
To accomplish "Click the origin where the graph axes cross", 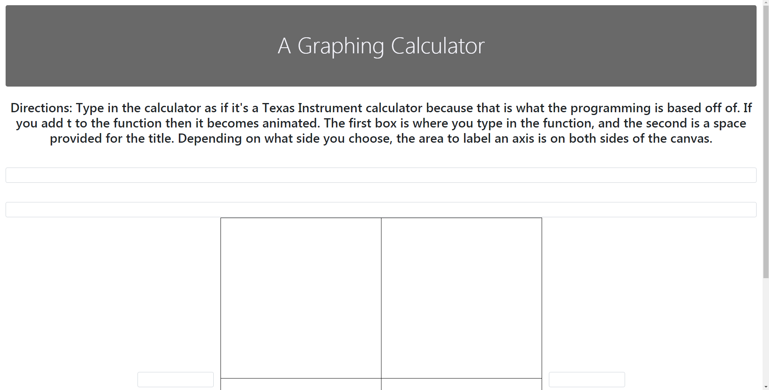I will [x=381, y=378].
